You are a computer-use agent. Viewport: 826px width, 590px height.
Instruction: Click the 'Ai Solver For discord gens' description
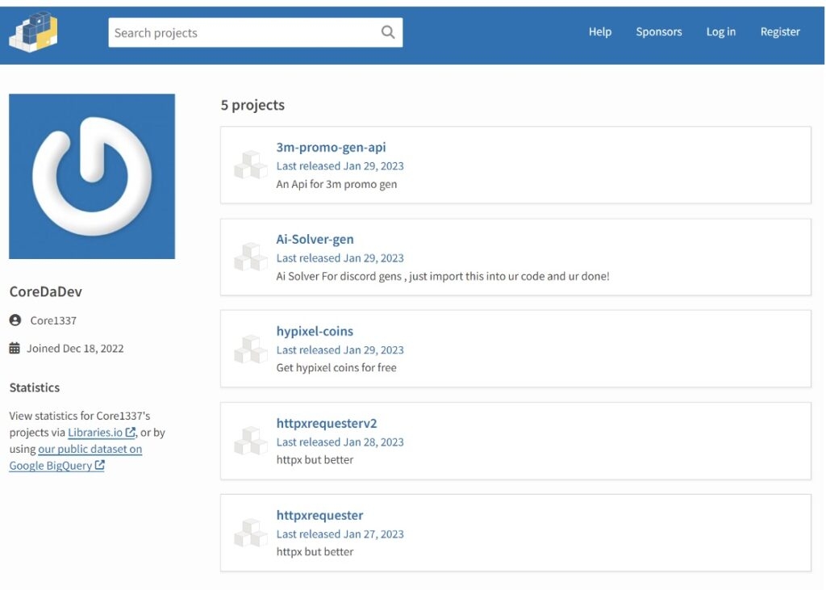[443, 276]
